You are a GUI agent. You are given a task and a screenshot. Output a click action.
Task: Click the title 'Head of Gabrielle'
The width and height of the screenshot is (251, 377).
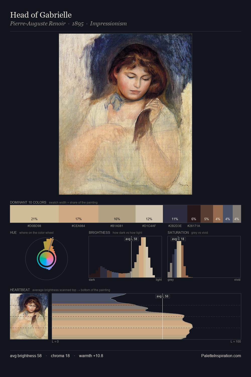pyautogui.click(x=41, y=15)
